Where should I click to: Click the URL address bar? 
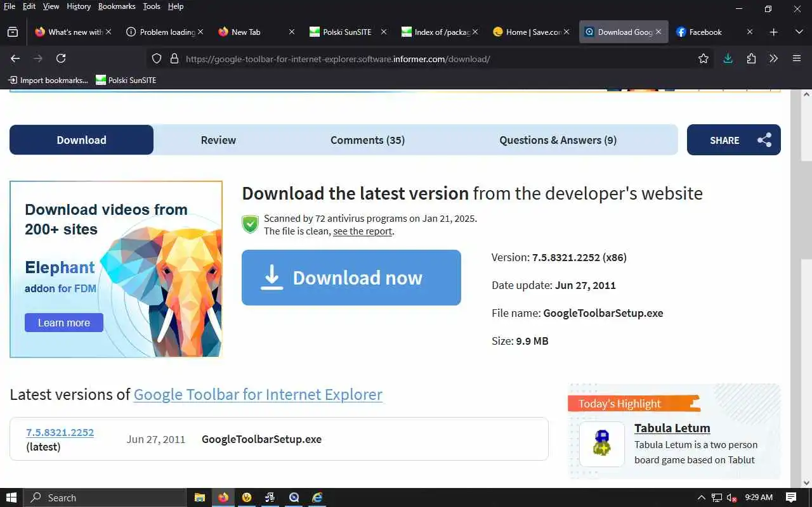pos(431,58)
